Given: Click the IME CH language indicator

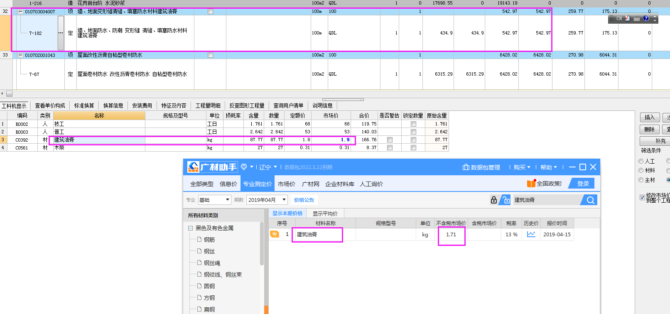Looking at the screenshot, I should coord(619,19).
